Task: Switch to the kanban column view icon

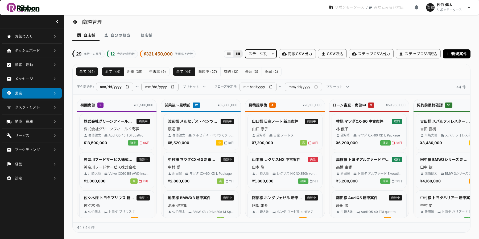Action: pyautogui.click(x=238, y=54)
